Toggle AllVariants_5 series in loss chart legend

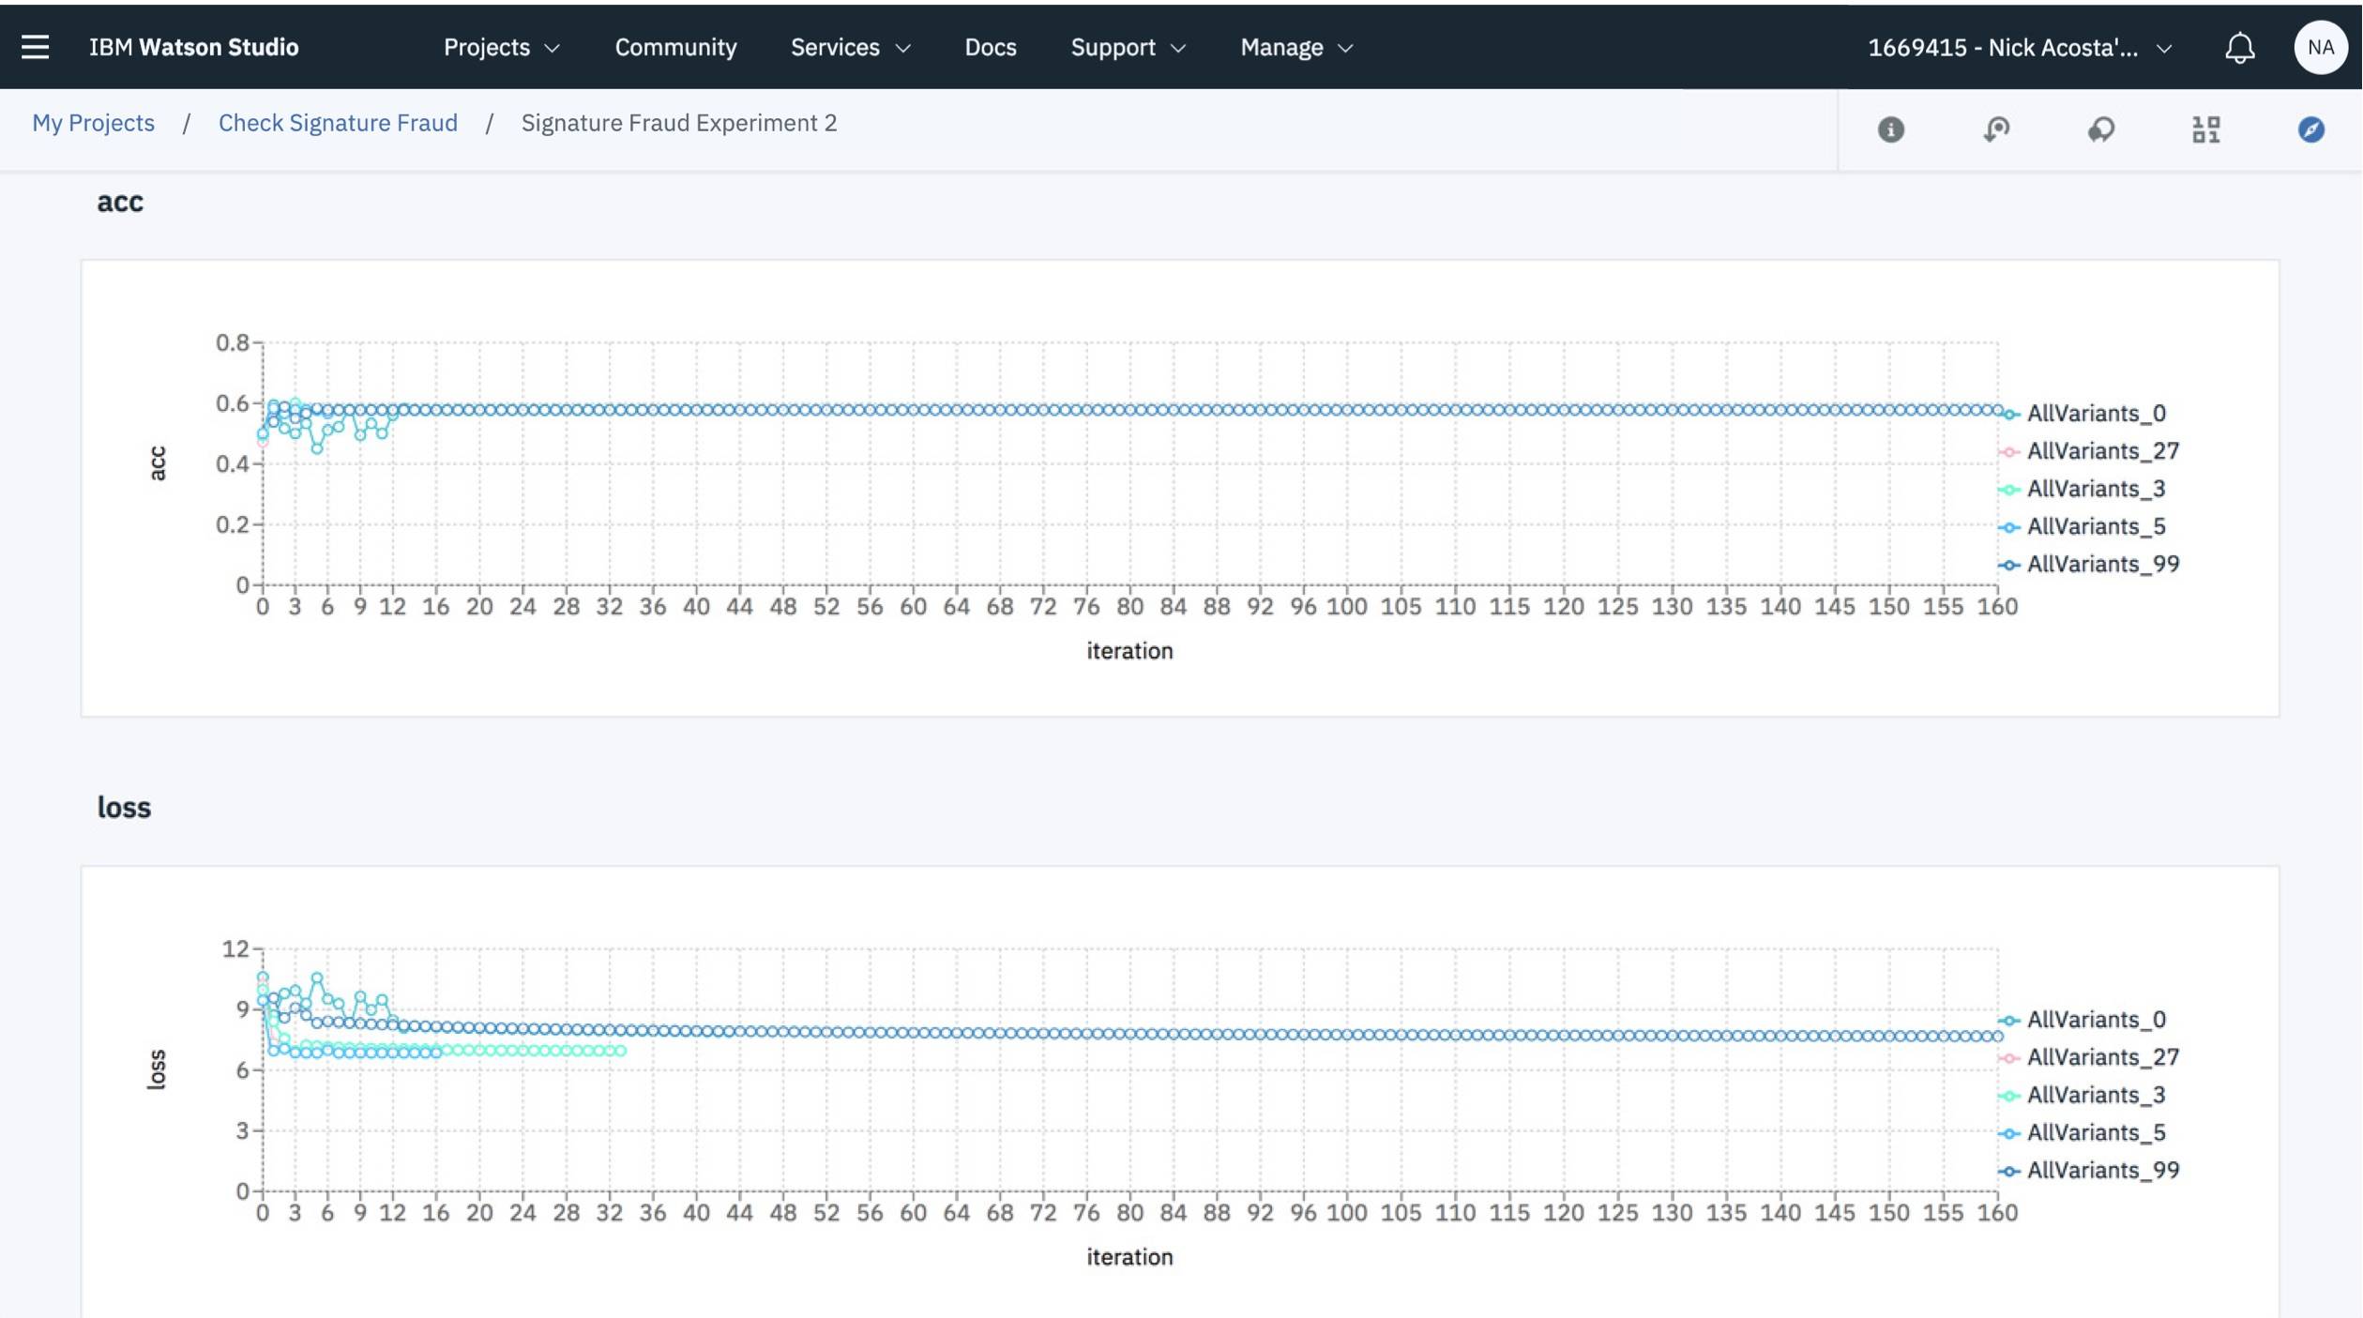(2083, 1132)
